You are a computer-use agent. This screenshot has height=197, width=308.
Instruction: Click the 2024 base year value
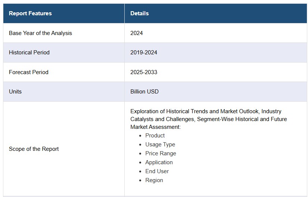pyautogui.click(x=137, y=33)
